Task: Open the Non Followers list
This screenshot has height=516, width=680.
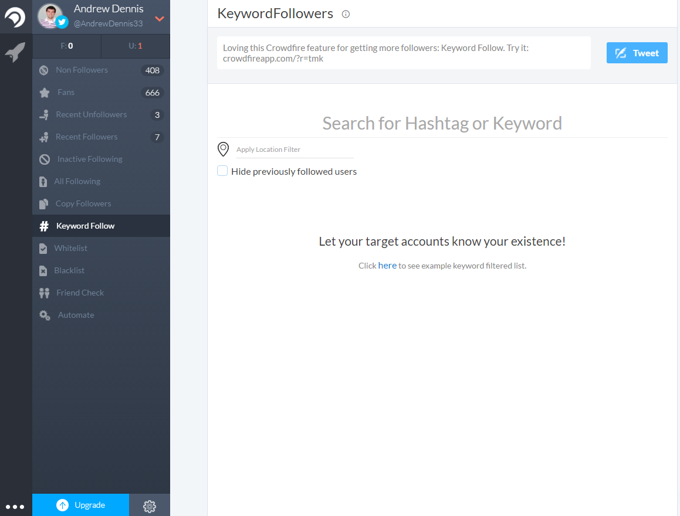Action: pos(82,70)
